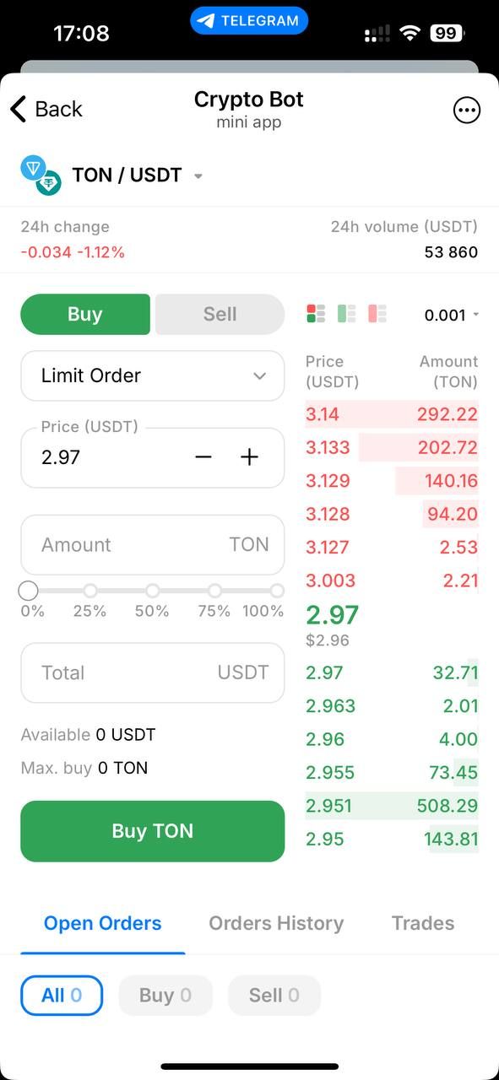This screenshot has width=499, height=1080.
Task: Tap the Back arrow icon
Action: tap(19, 109)
